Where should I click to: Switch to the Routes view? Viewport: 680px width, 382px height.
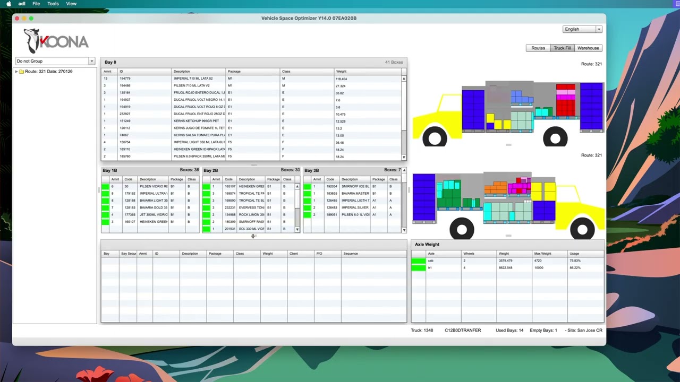[538, 48]
